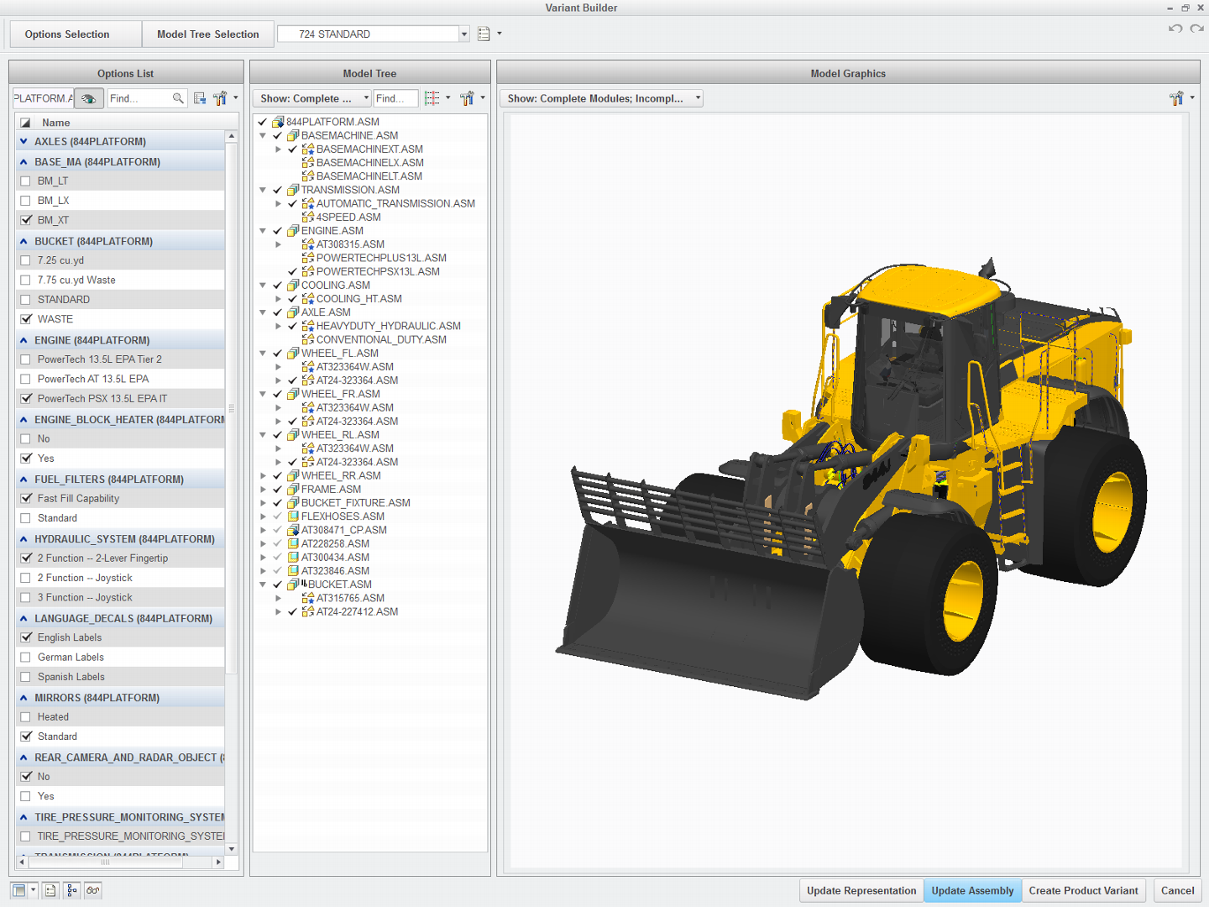1209x907 pixels.
Task: Click the tools customization icon in Model Tree toolbar
Action: click(x=468, y=98)
